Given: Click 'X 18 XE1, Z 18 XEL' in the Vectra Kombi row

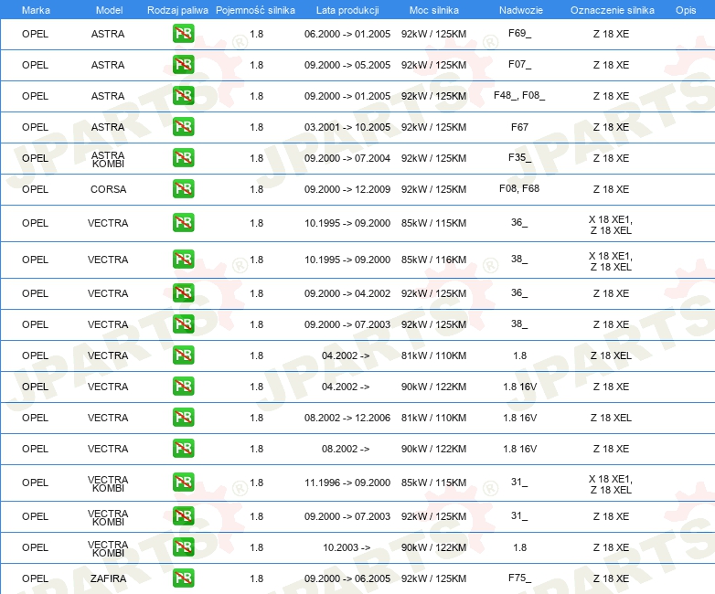Looking at the screenshot, I should (x=611, y=484).
